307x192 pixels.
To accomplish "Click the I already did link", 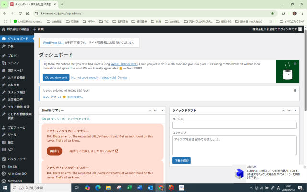I will (108, 78).
